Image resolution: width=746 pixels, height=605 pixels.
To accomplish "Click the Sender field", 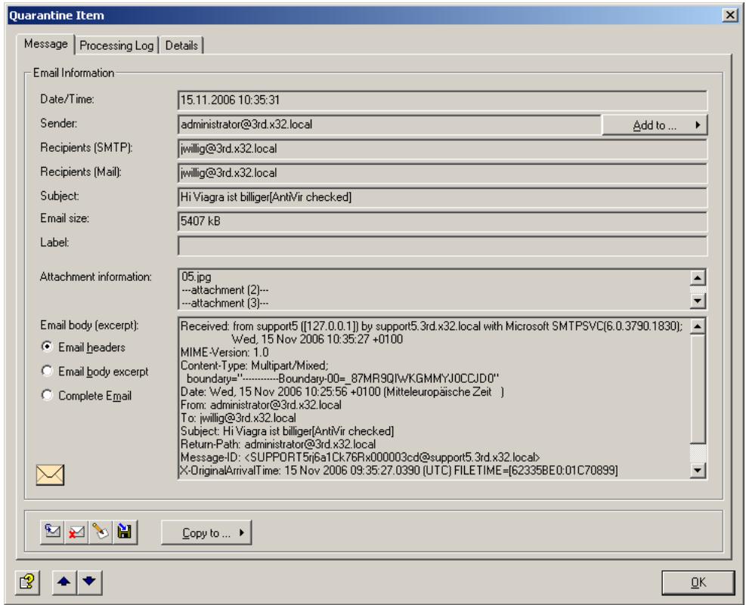I will (x=390, y=125).
